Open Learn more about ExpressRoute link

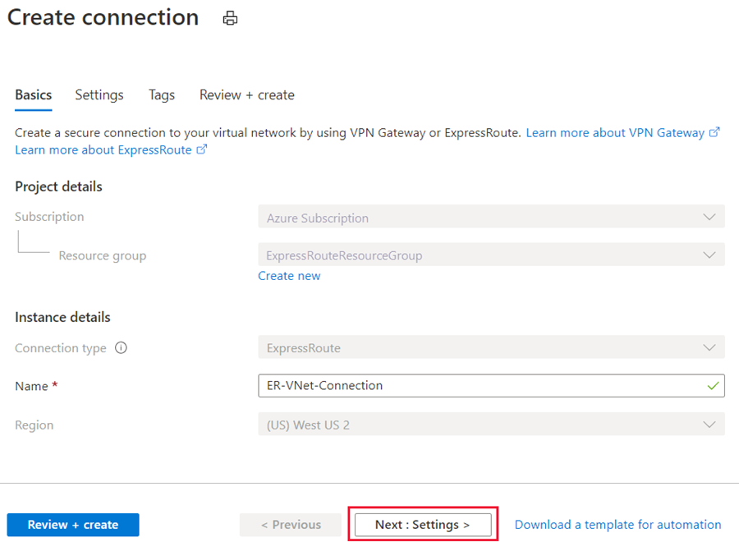click(x=103, y=150)
